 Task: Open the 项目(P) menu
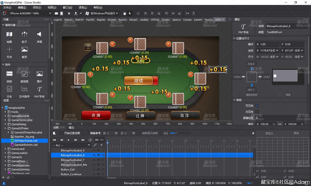pyautogui.click(x=37, y=8)
